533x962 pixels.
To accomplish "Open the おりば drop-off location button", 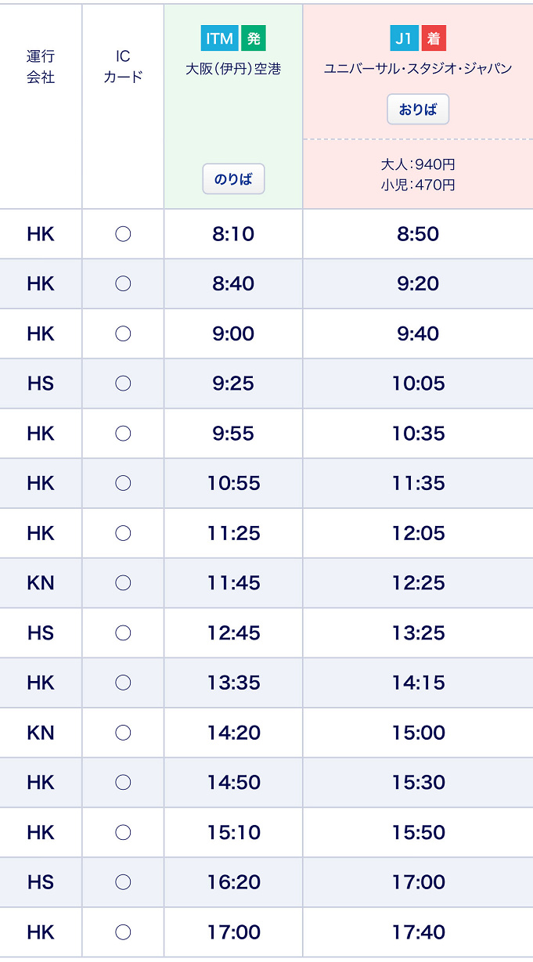I will pos(418,110).
